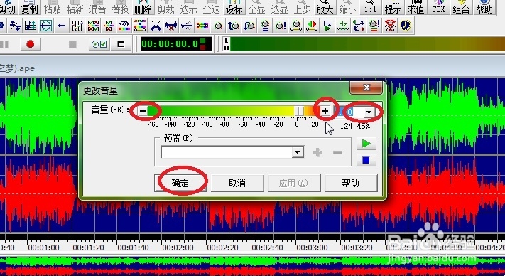The width and height of the screenshot is (505, 276).
Task: Open the volume dB value dropdown arrow
Action: tap(369, 112)
